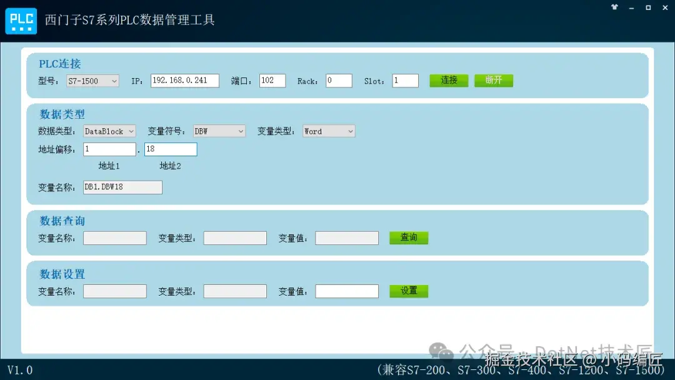The height and width of the screenshot is (380, 675).
Task: Click the 数据设置 section heading
Action: (x=62, y=274)
